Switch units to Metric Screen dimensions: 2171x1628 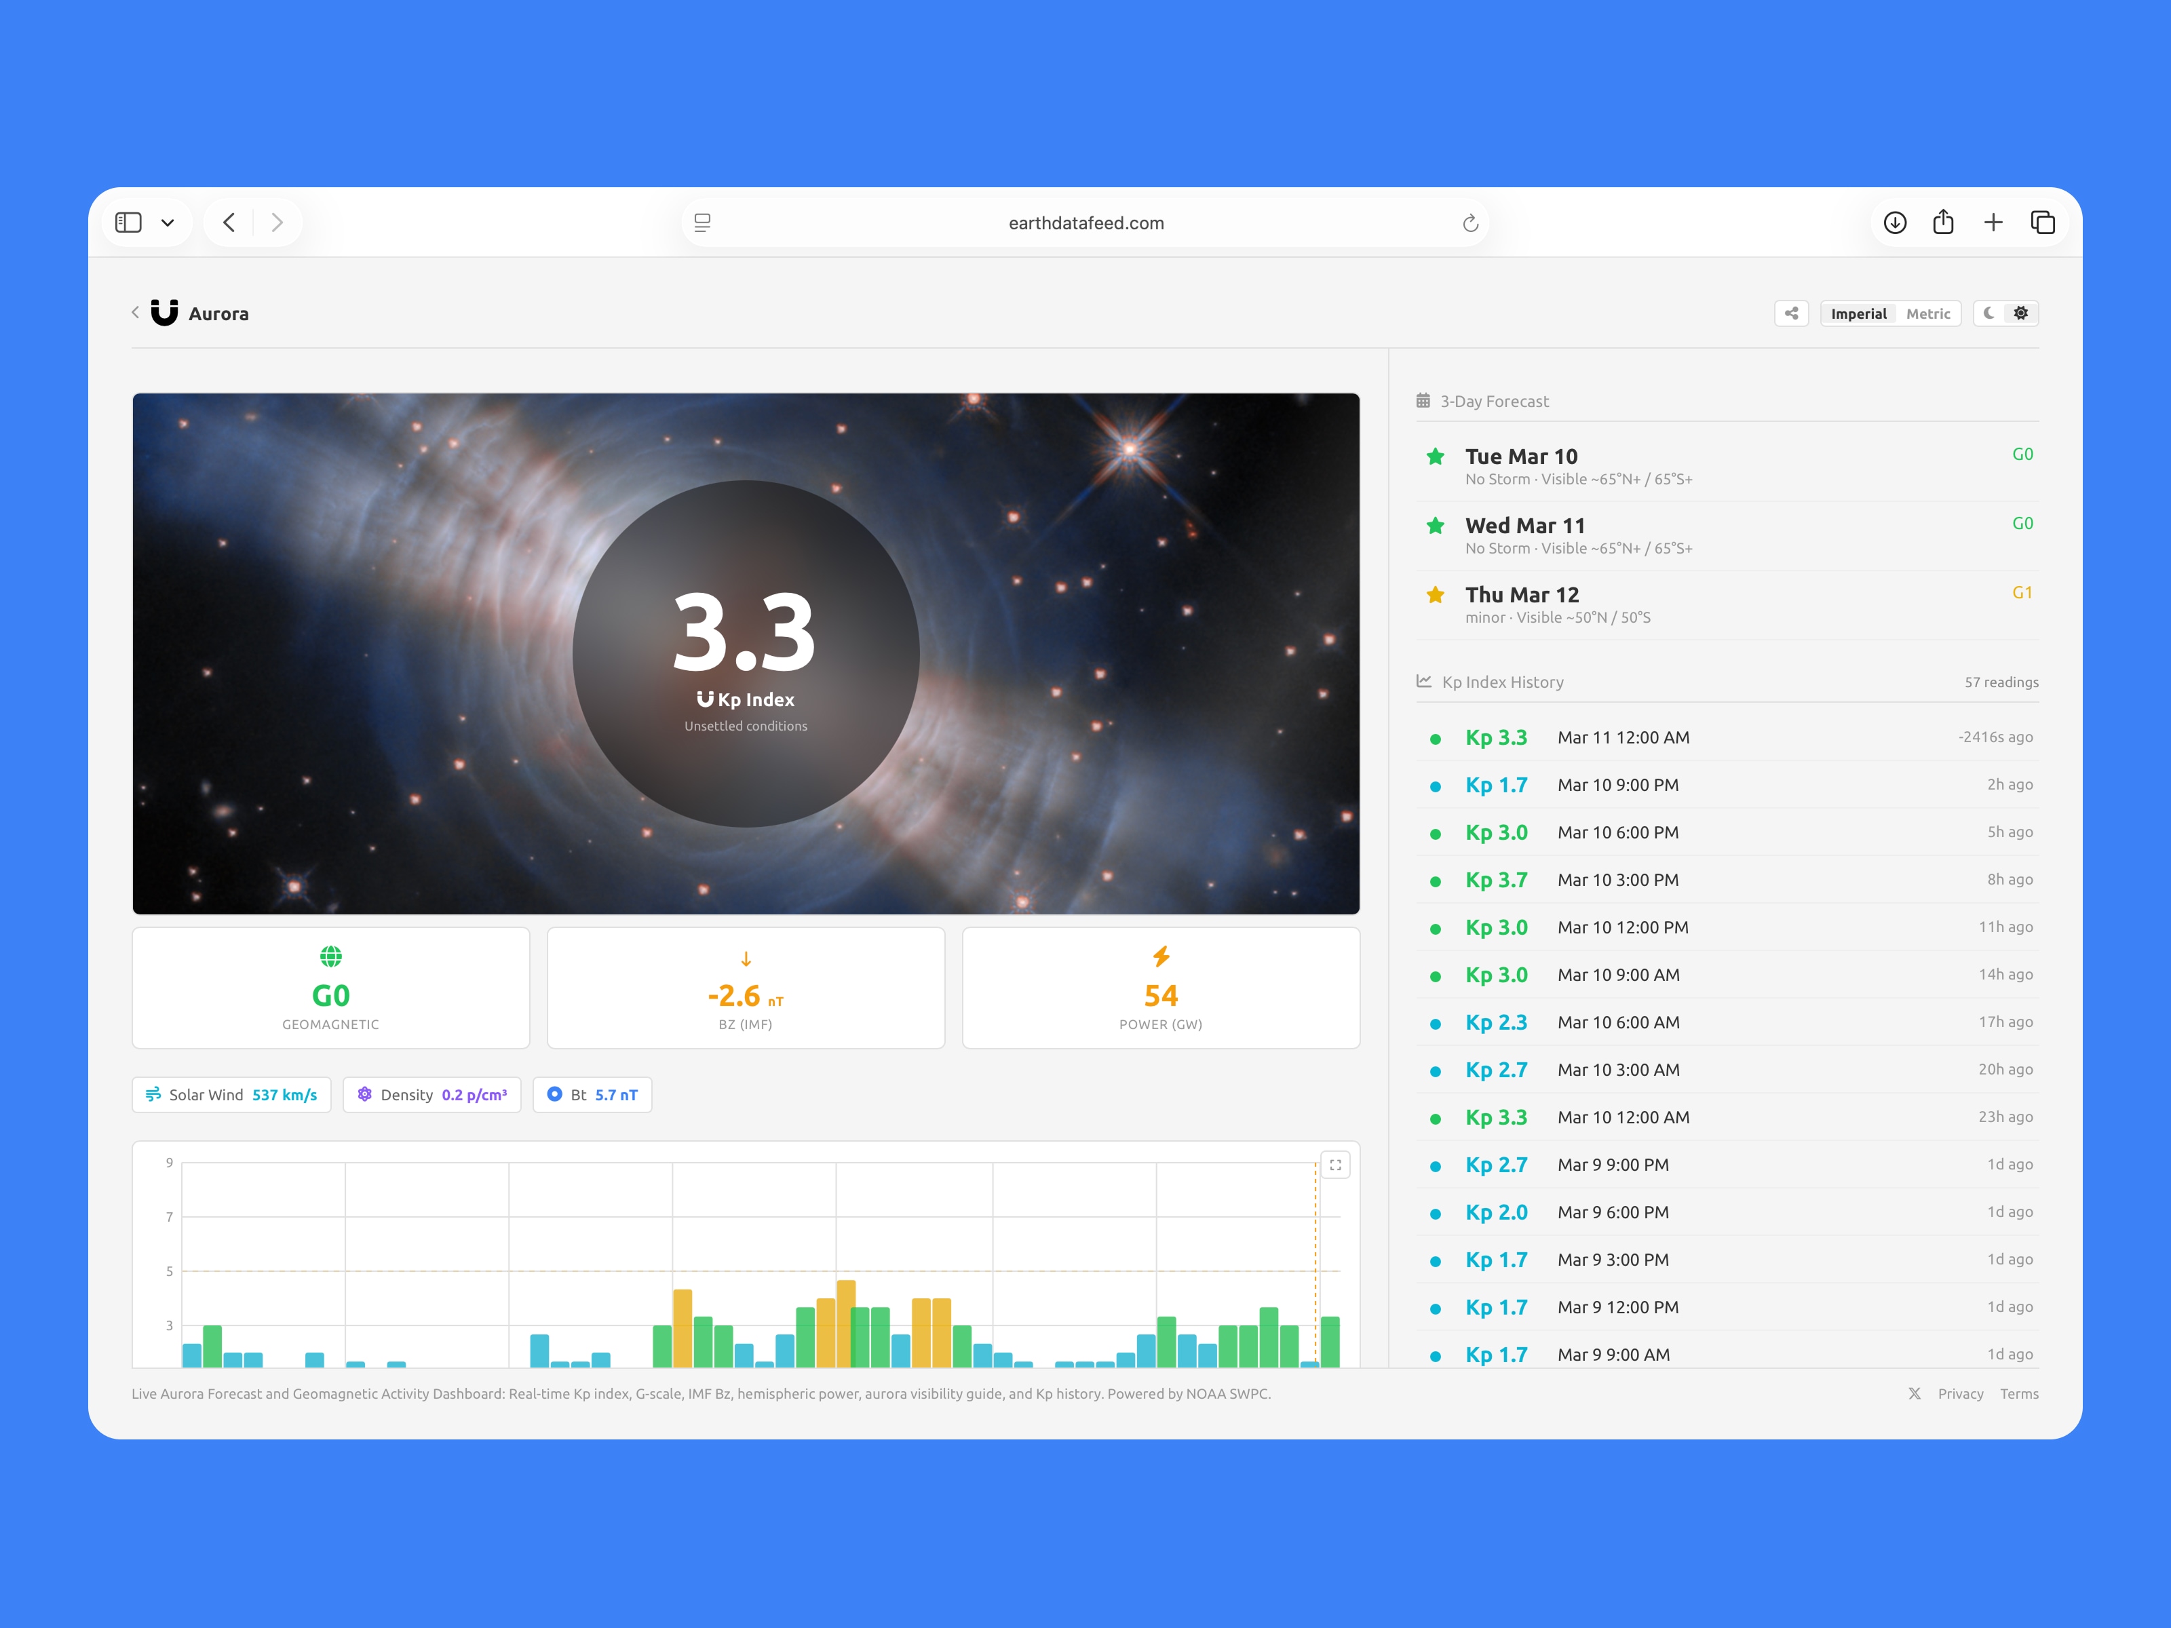pos(1927,313)
